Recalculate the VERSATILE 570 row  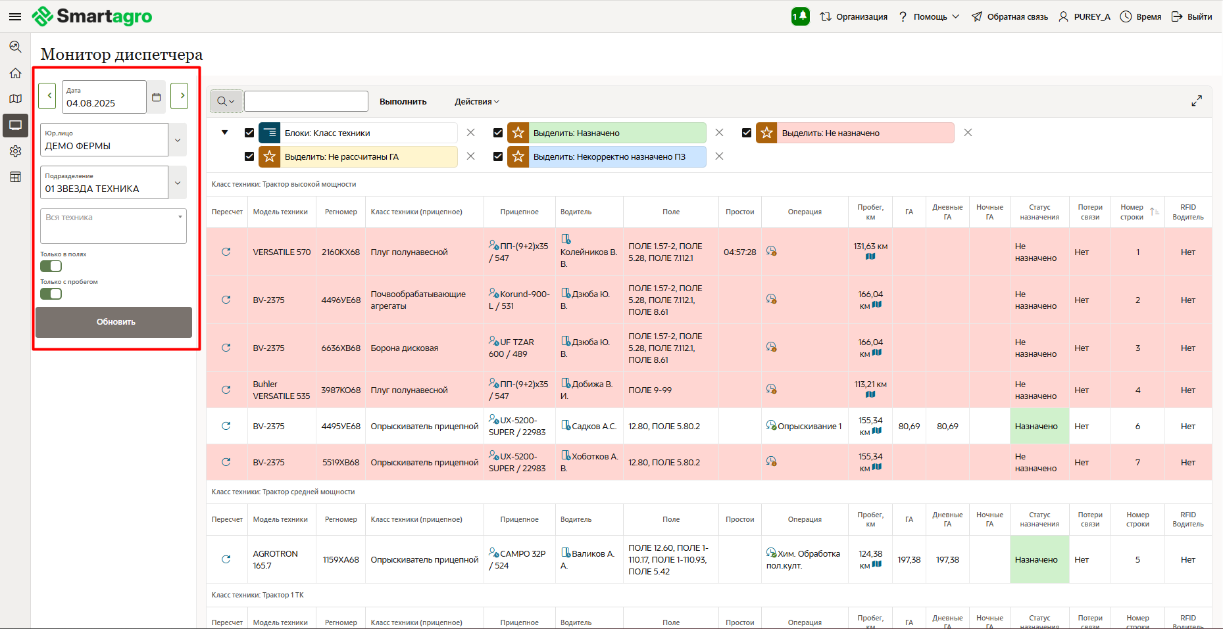226,252
